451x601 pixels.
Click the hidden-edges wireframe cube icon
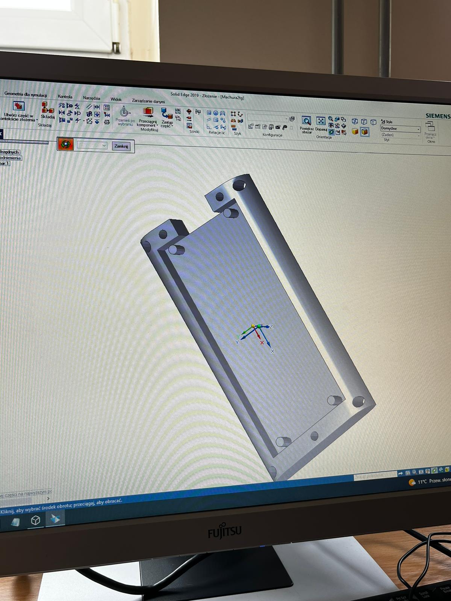[364, 122]
